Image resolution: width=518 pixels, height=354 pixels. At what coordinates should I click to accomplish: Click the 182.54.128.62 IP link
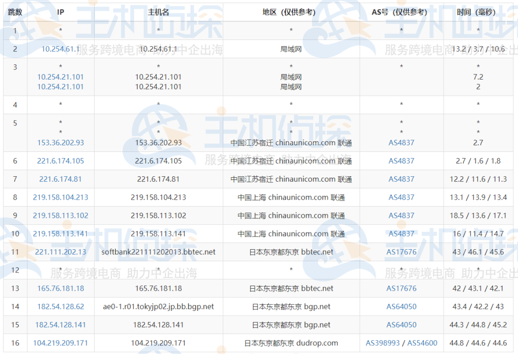click(60, 306)
